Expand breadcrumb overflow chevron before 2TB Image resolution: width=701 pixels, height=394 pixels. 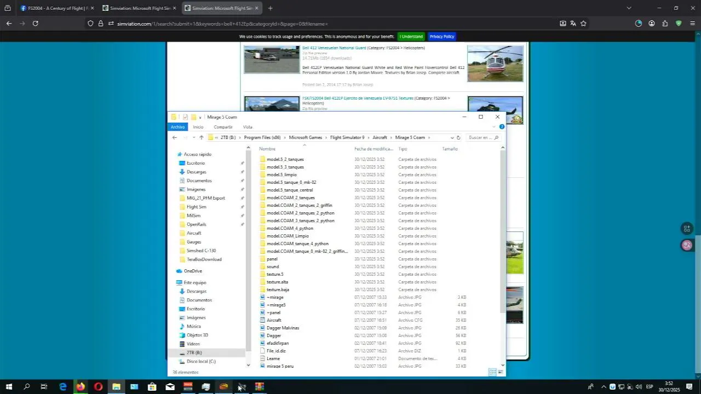pyautogui.click(x=217, y=137)
